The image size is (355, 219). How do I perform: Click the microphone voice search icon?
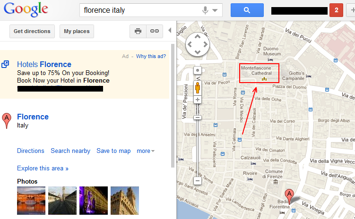205,10
